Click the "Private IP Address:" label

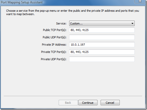click(54, 45)
